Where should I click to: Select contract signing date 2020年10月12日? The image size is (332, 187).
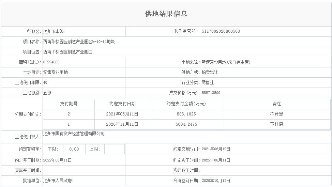coord(216,181)
